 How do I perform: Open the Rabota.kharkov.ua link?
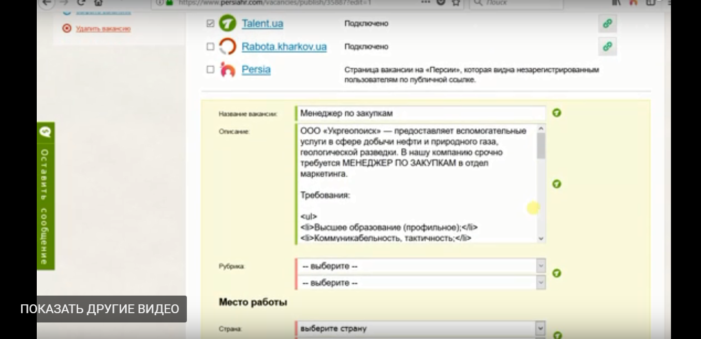click(284, 47)
